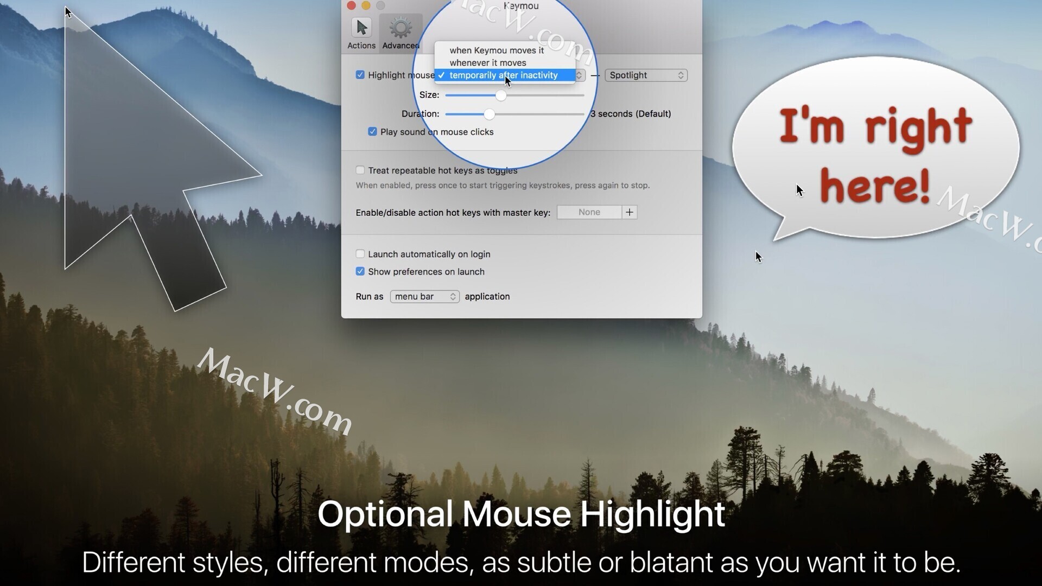Open the Spotlight style dropdown
Viewport: 1042px width, 586px height.
point(646,75)
